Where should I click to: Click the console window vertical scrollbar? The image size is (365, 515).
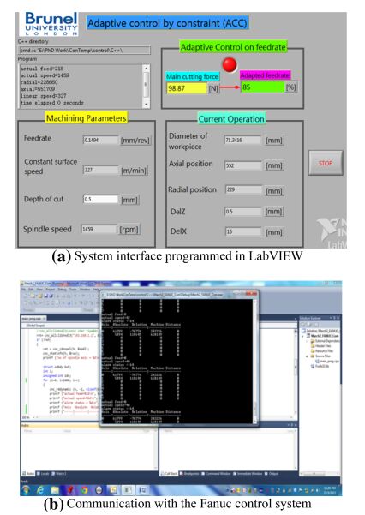254,362
